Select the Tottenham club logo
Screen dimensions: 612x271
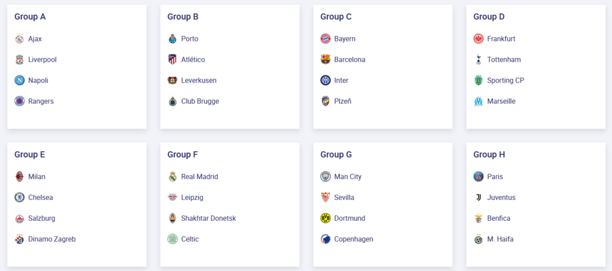click(x=479, y=60)
